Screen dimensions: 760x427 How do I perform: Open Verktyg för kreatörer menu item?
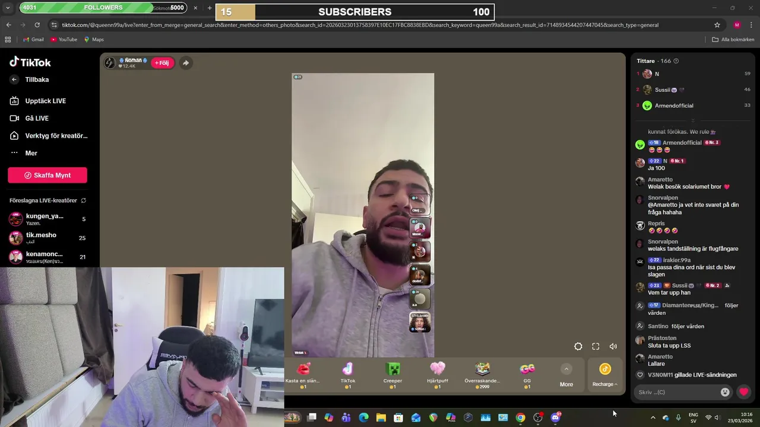(x=47, y=136)
